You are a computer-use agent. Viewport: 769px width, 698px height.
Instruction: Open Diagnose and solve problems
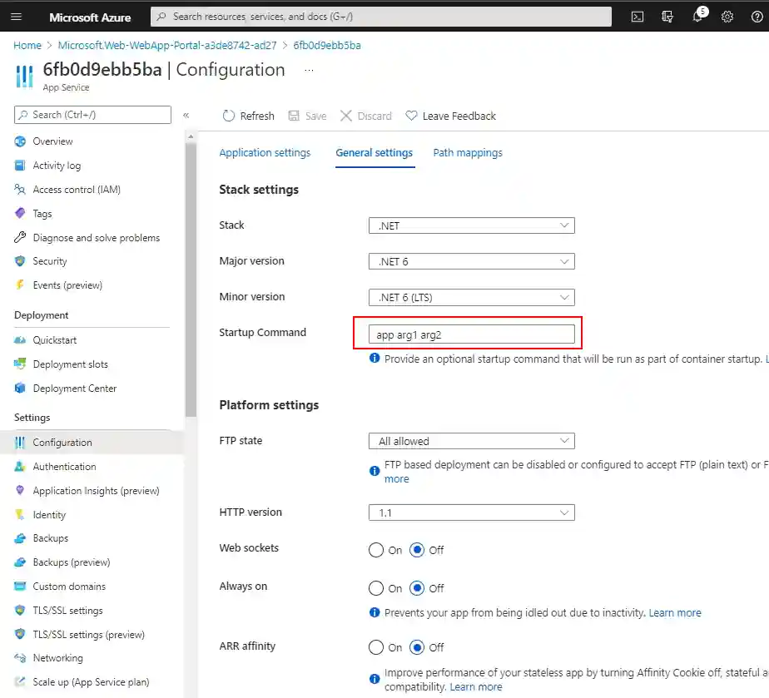coord(96,238)
